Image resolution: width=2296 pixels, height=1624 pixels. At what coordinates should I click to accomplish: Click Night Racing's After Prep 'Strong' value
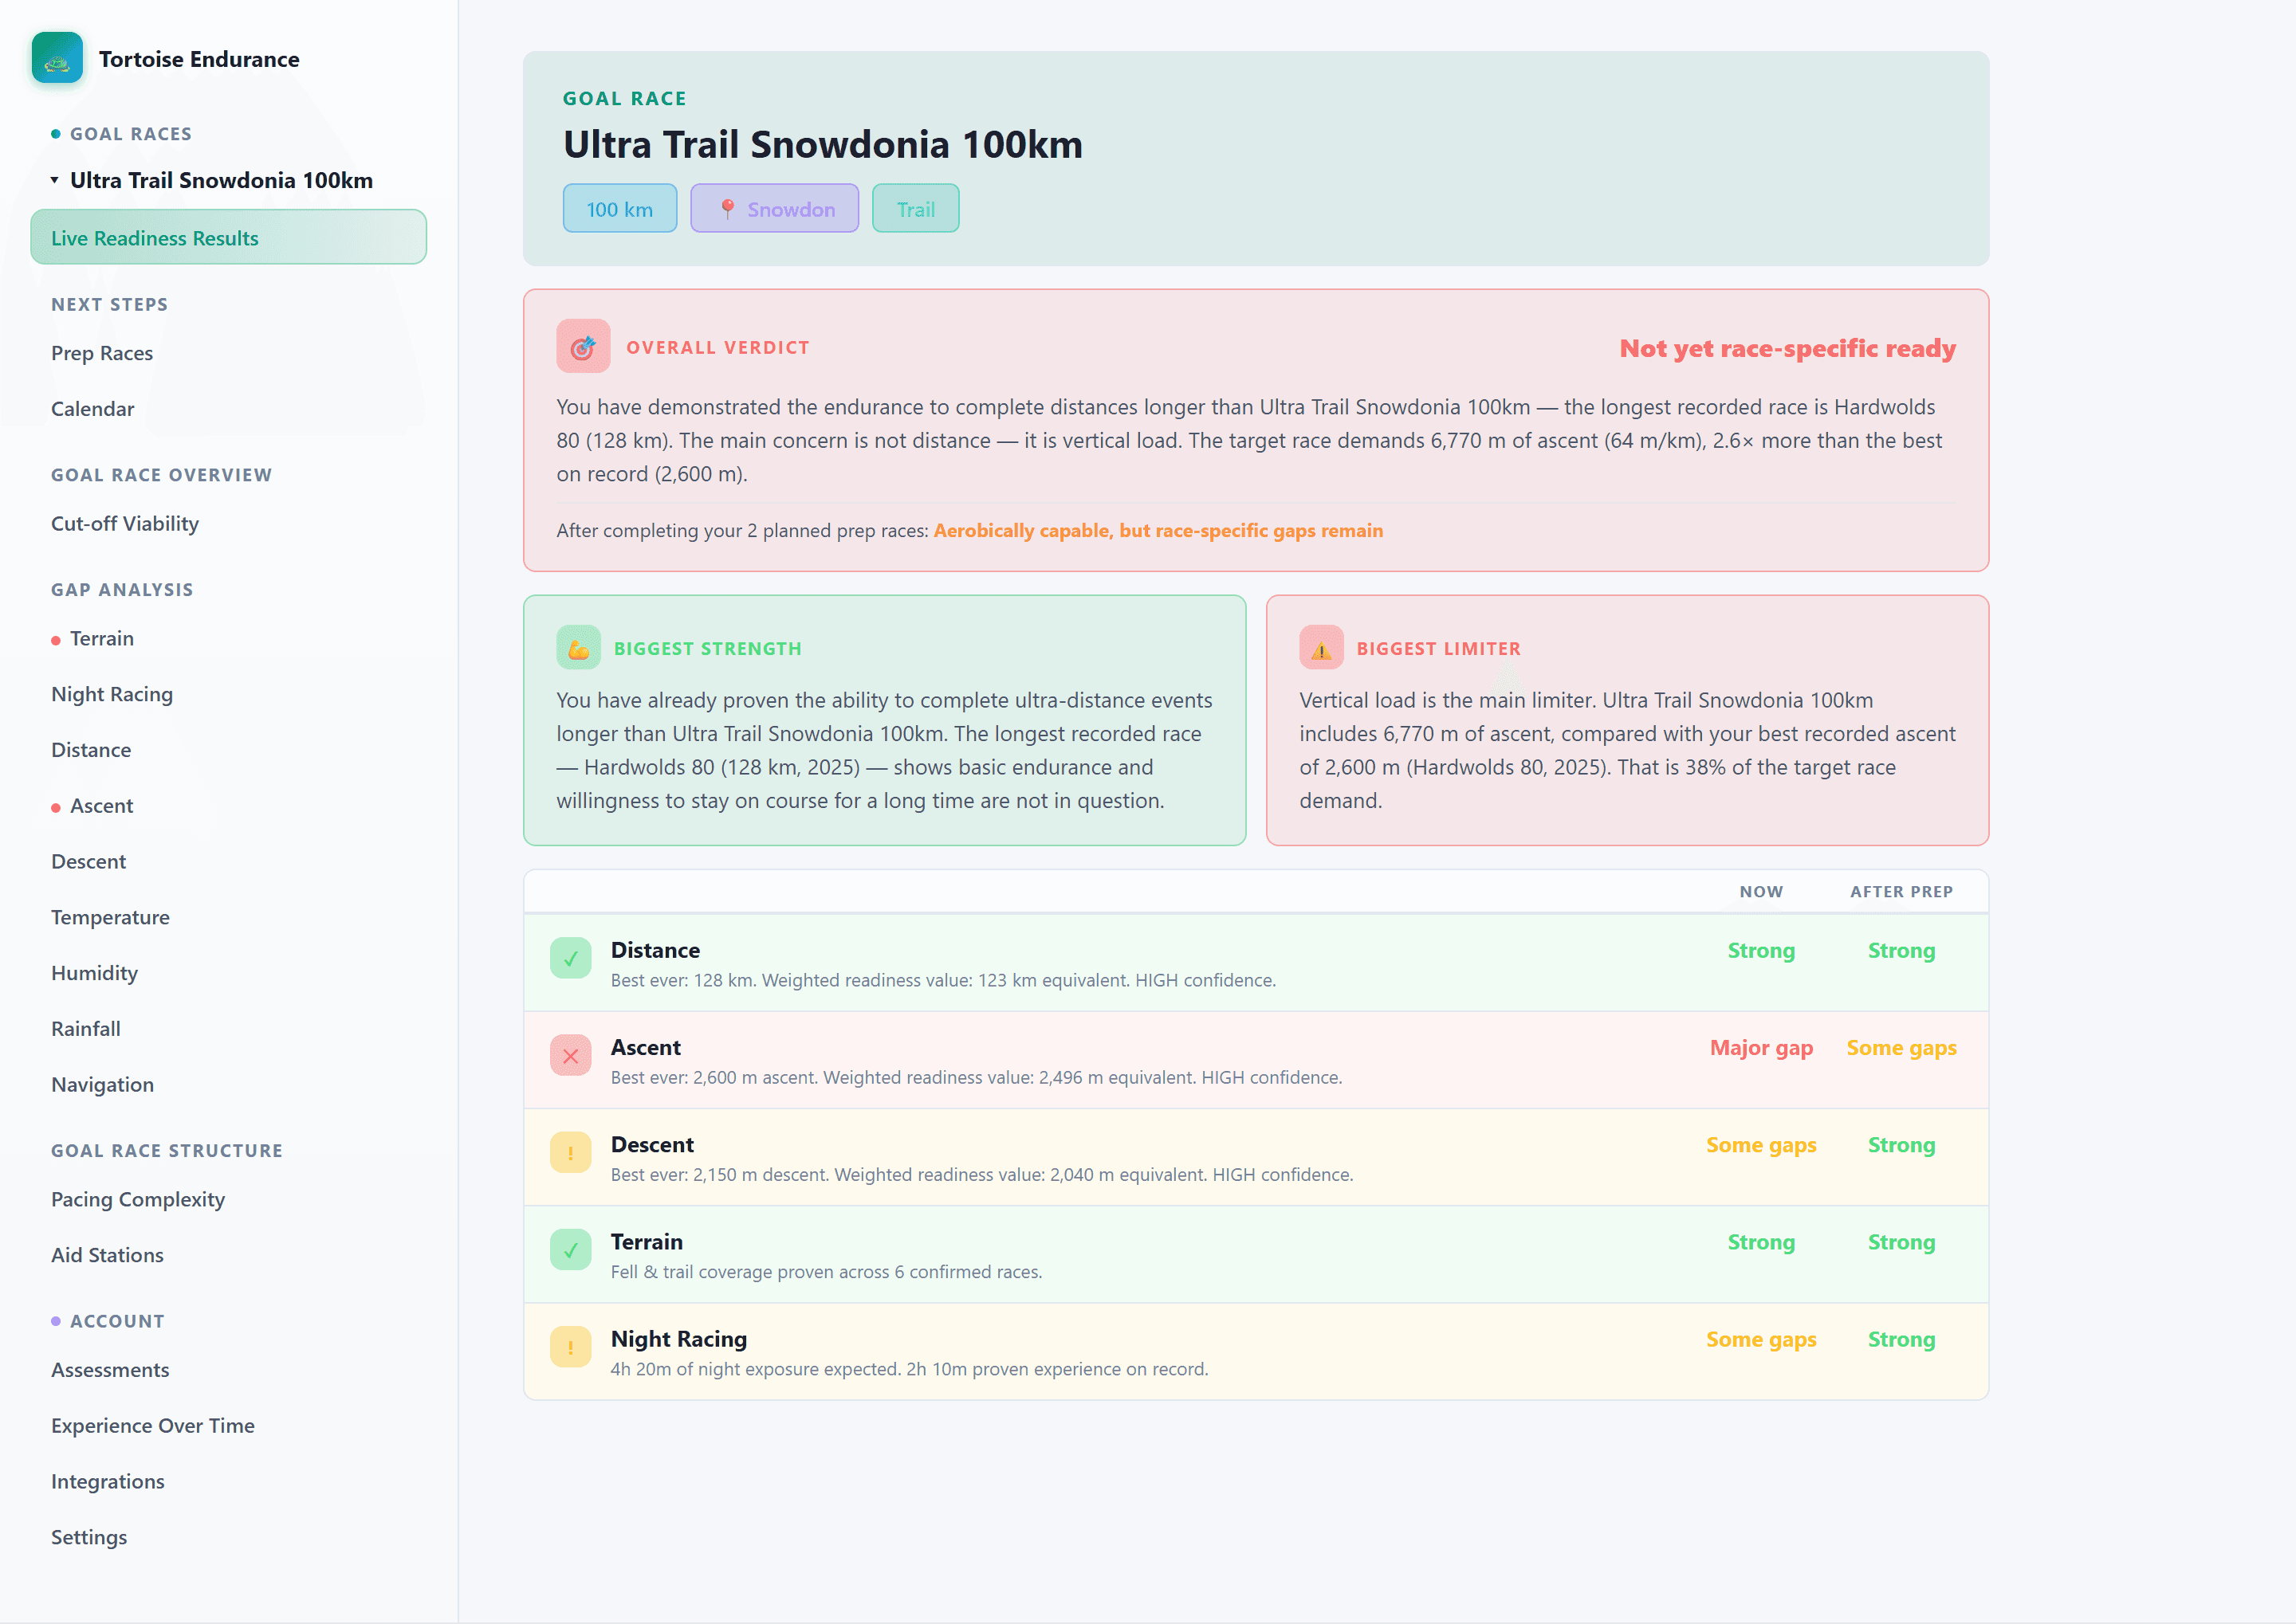1901,1339
